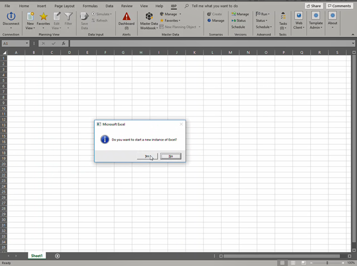Click Simulate in Data Input group
The image size is (357, 266).
tap(102, 14)
